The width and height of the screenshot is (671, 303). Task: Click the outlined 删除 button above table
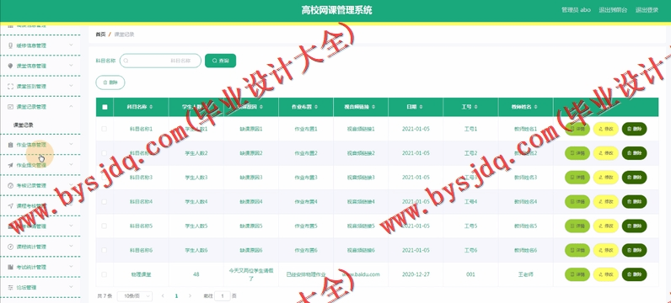coord(110,82)
